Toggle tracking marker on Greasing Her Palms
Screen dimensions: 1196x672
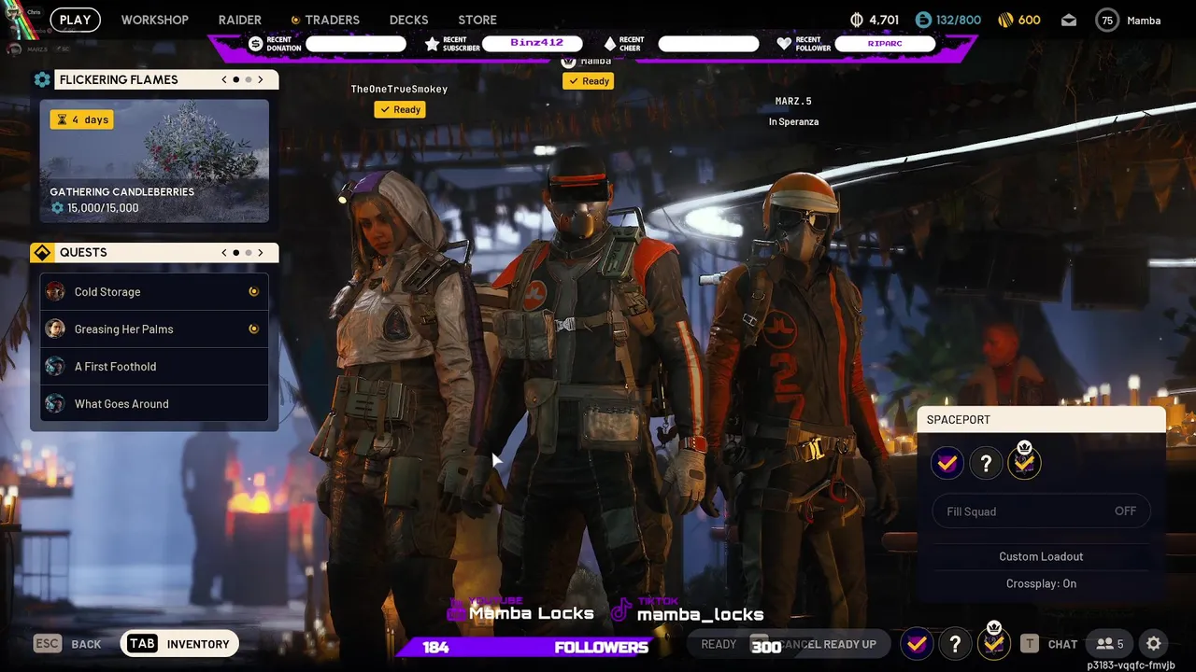pos(253,329)
